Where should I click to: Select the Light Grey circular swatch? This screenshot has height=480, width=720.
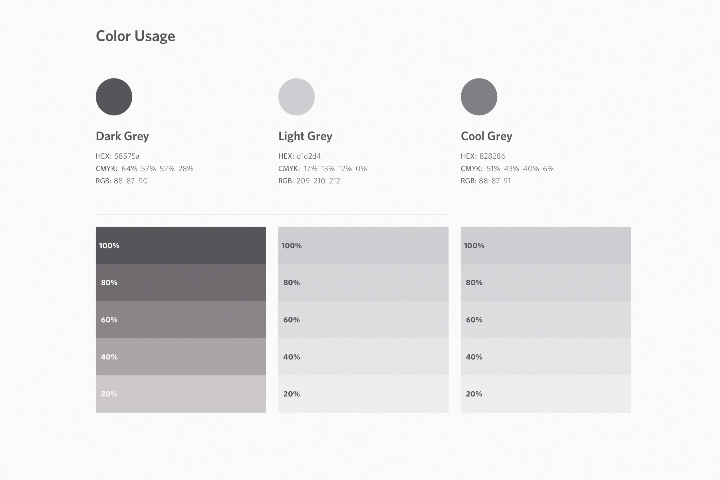pyautogui.click(x=296, y=97)
